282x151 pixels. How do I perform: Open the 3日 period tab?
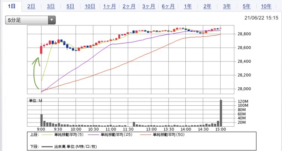click(51, 6)
